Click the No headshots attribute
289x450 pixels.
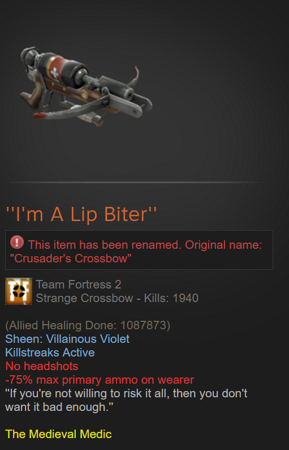42,366
